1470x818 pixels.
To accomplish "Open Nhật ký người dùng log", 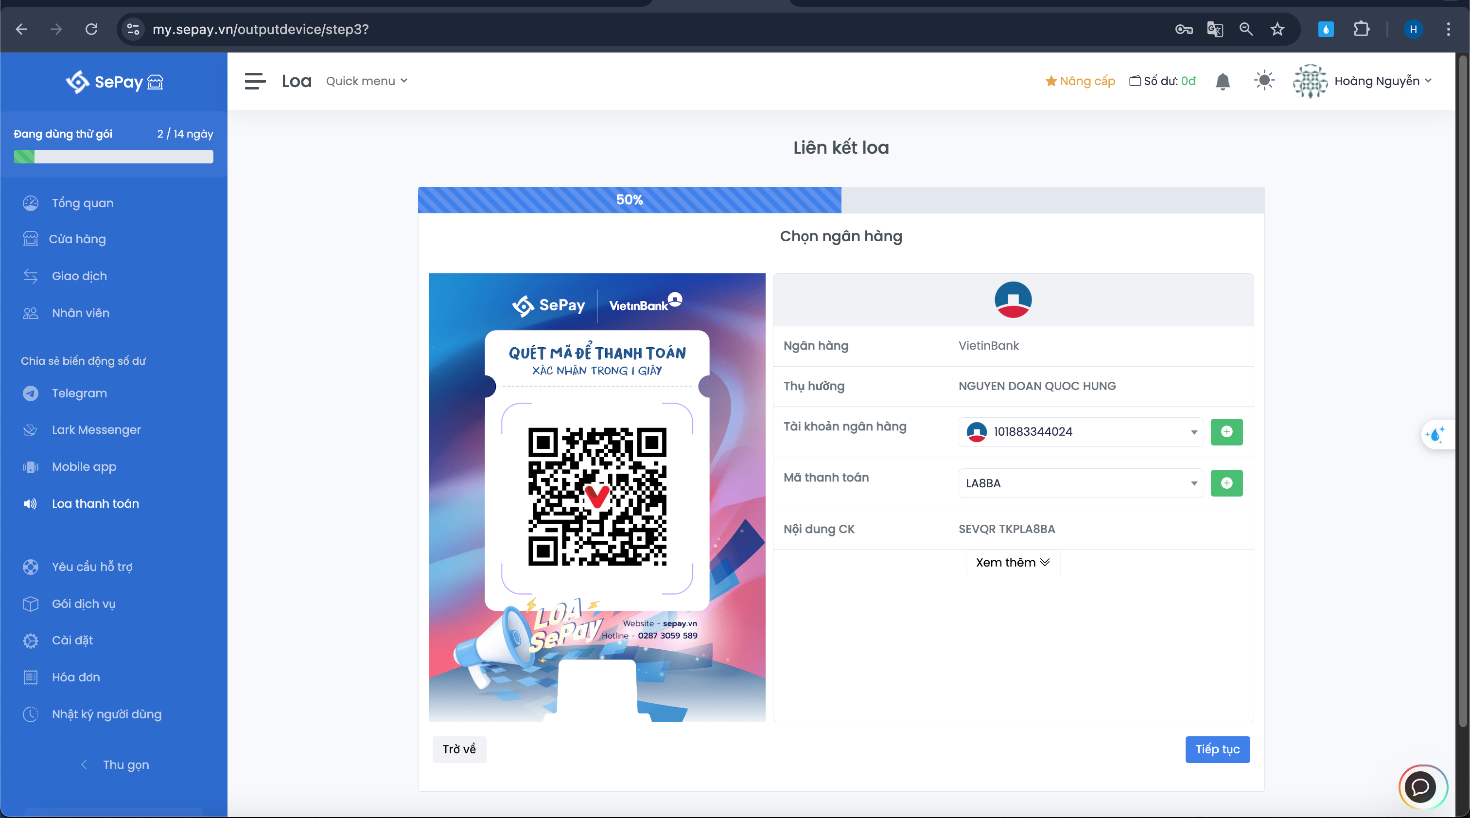I will (106, 715).
